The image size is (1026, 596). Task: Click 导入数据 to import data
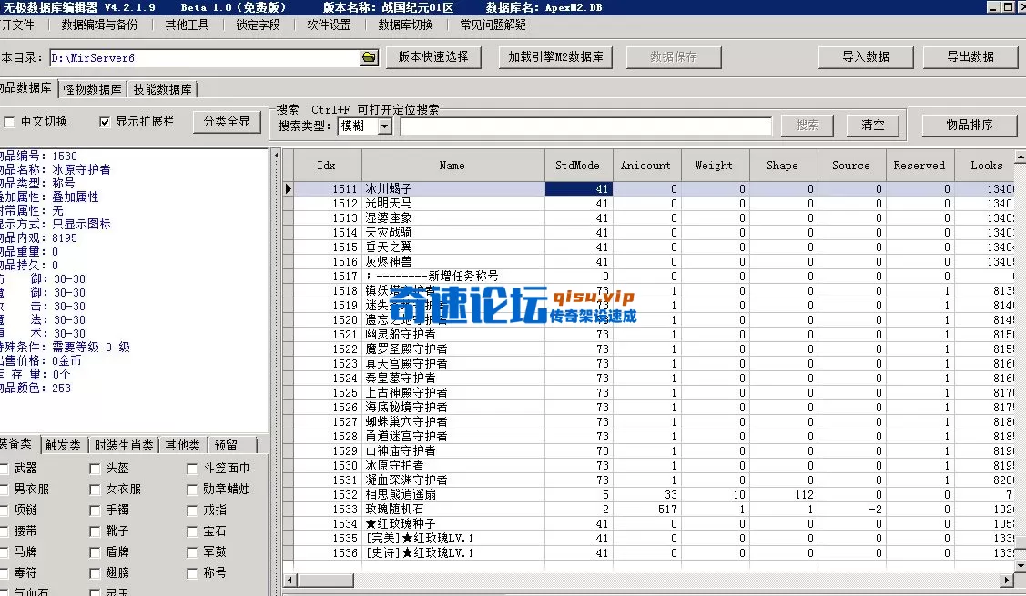tap(864, 56)
